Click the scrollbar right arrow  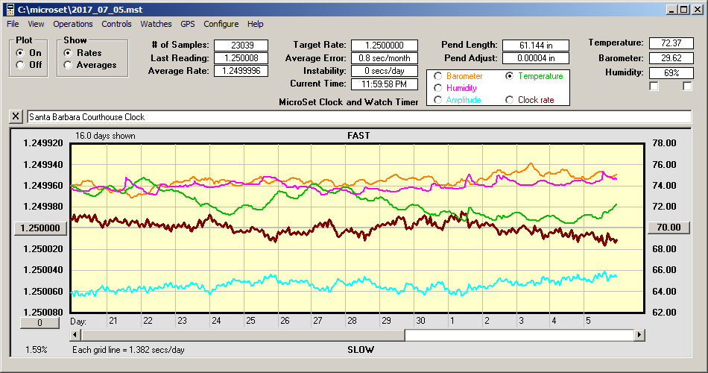point(639,336)
